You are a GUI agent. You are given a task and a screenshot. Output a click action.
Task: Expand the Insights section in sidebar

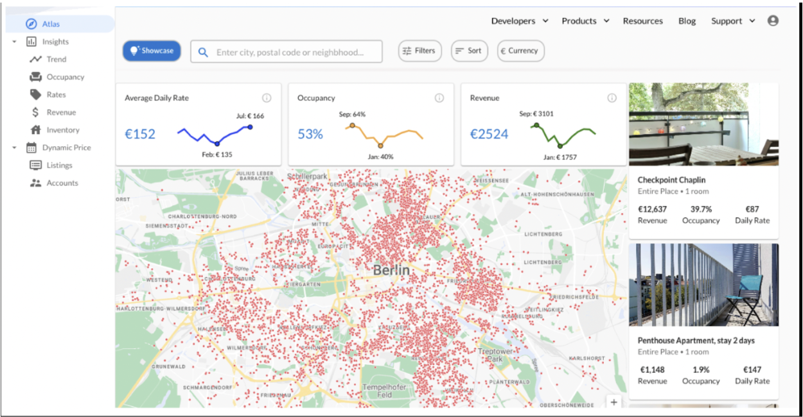[14, 41]
